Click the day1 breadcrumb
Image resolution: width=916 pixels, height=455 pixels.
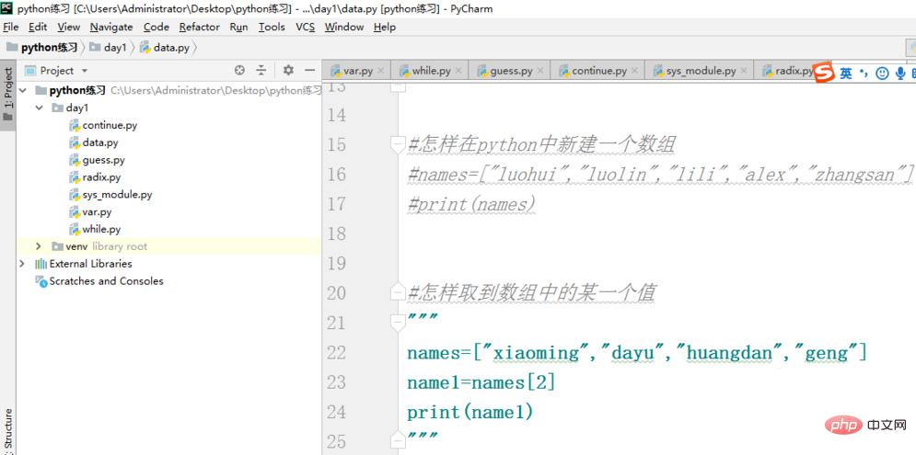click(x=108, y=48)
